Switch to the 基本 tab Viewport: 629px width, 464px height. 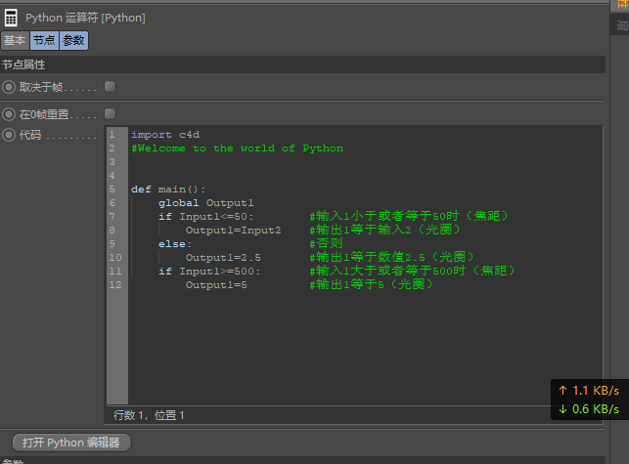tap(16, 40)
